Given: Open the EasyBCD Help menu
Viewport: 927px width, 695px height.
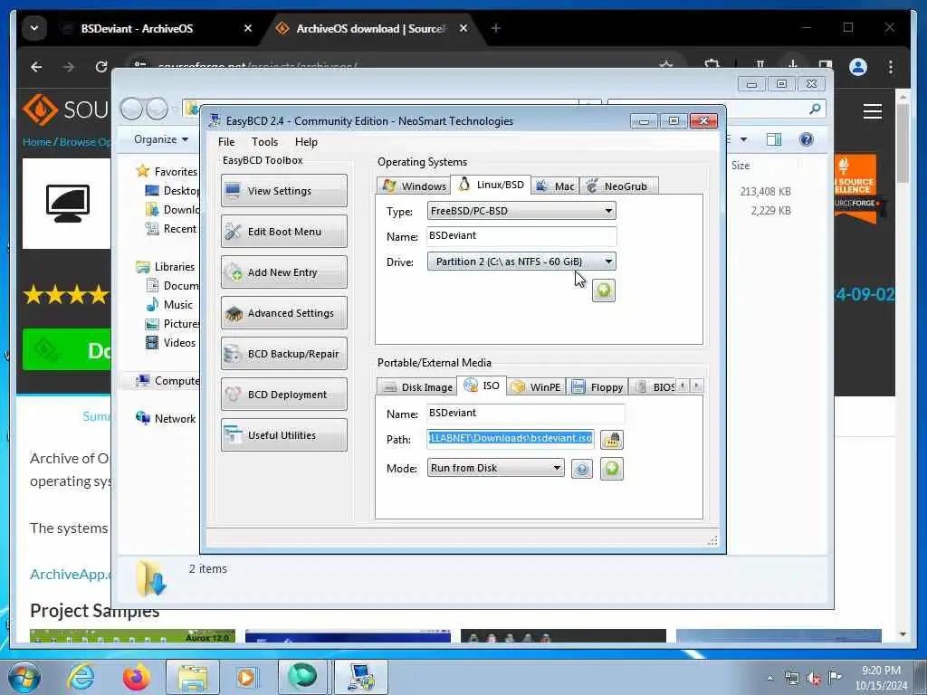Looking at the screenshot, I should click(306, 142).
